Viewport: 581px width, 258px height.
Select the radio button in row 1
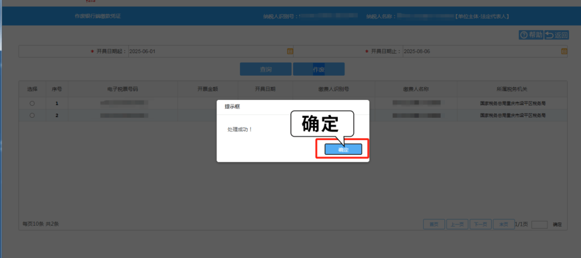[32, 103]
